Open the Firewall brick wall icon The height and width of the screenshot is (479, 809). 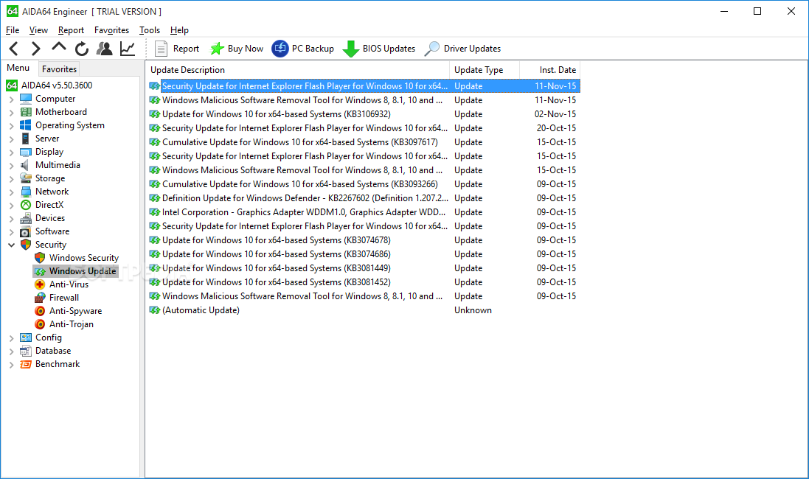[x=40, y=298]
